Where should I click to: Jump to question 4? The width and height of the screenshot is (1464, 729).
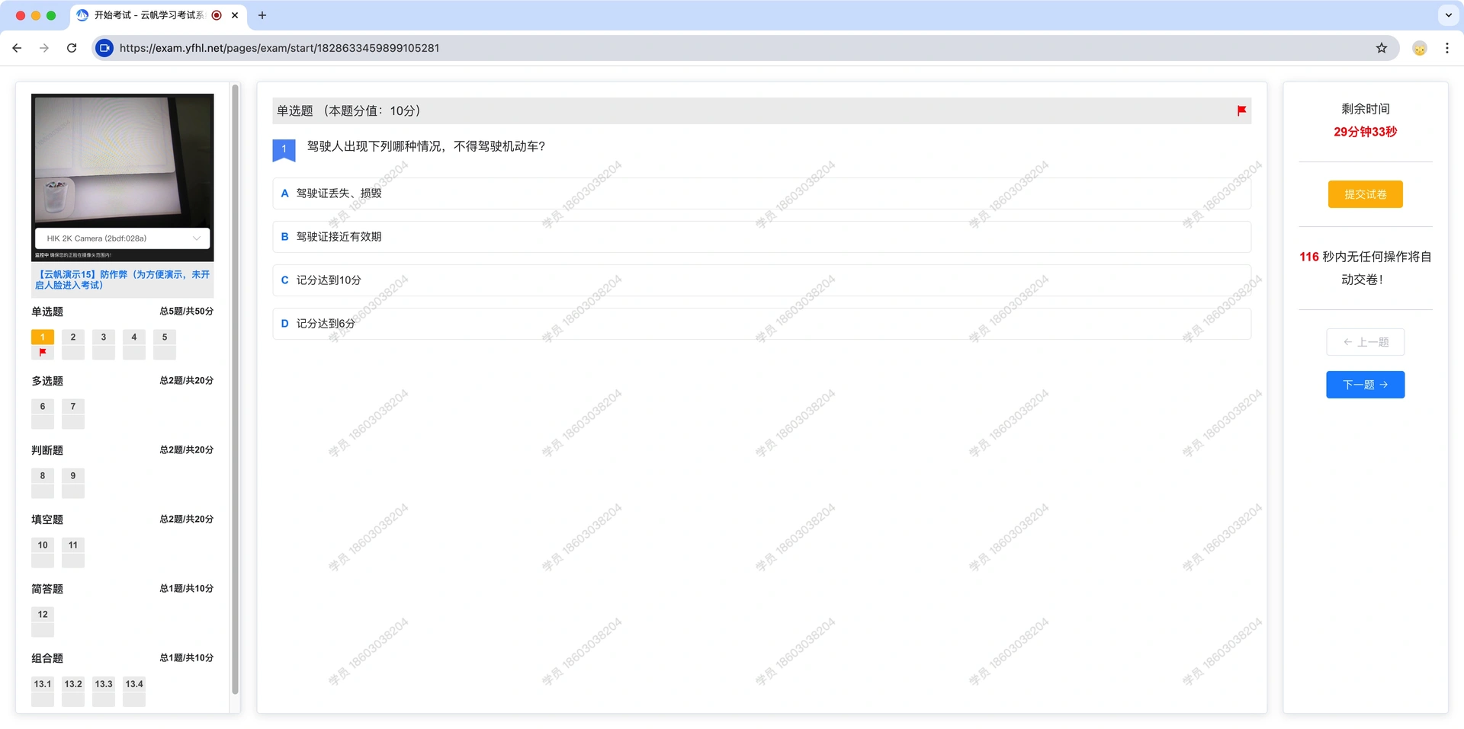point(134,344)
